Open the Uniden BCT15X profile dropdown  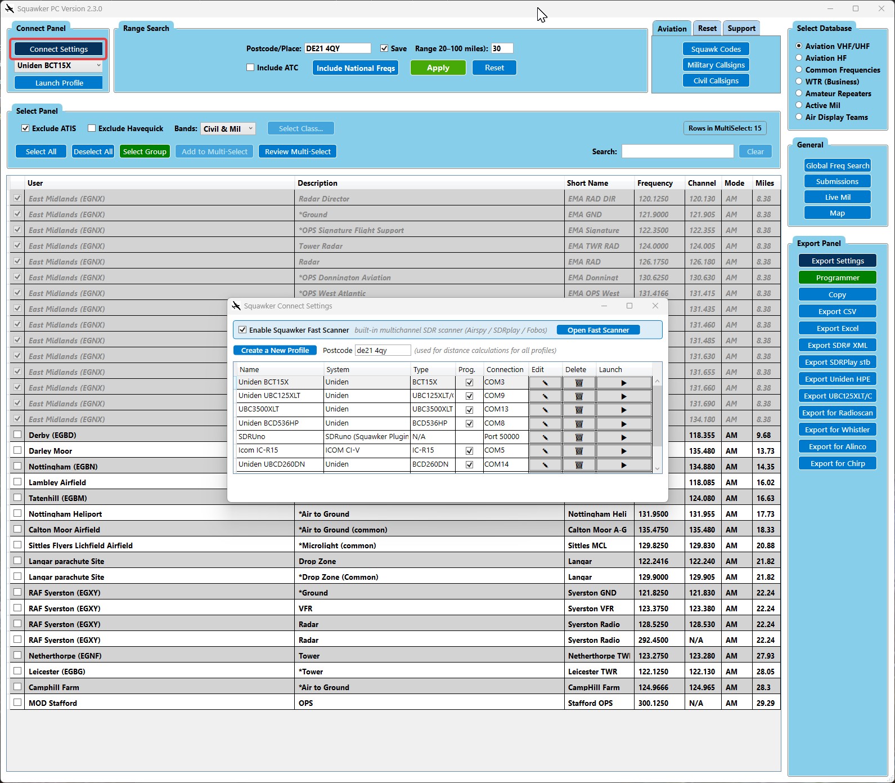point(59,66)
